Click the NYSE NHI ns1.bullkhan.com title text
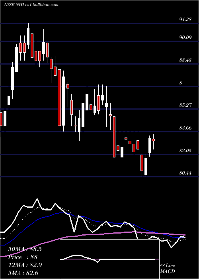 pyautogui.click(x=31, y=5)
